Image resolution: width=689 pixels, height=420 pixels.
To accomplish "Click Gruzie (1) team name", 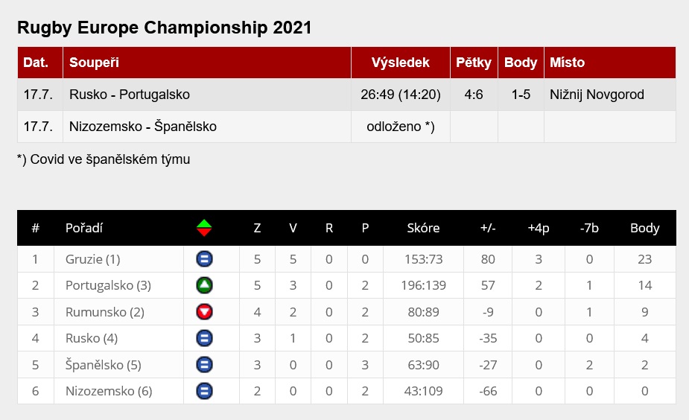I will 93,259.
